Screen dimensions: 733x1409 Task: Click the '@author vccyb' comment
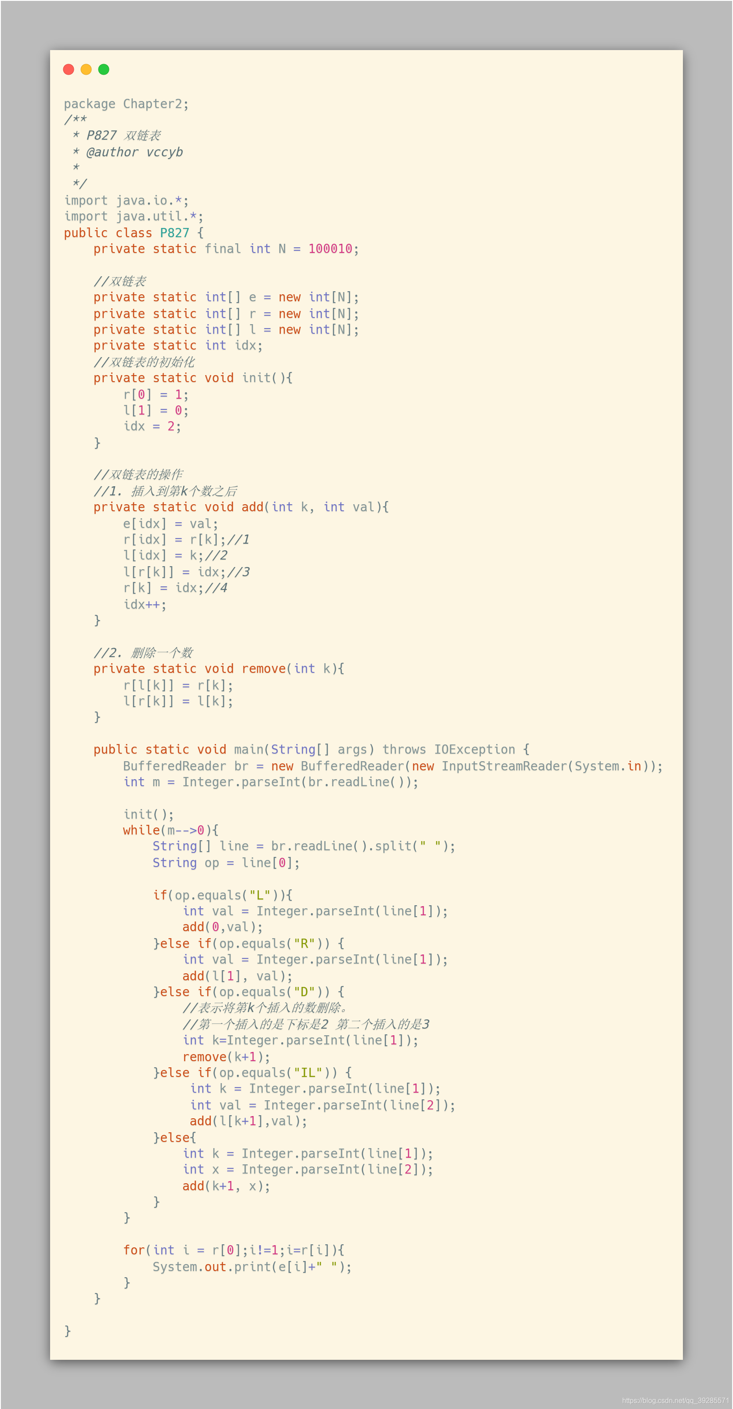134,152
